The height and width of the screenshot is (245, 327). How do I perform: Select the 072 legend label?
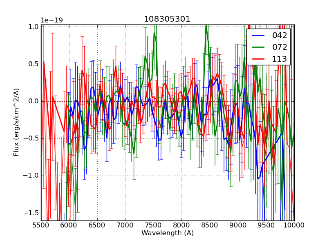pos(279,47)
